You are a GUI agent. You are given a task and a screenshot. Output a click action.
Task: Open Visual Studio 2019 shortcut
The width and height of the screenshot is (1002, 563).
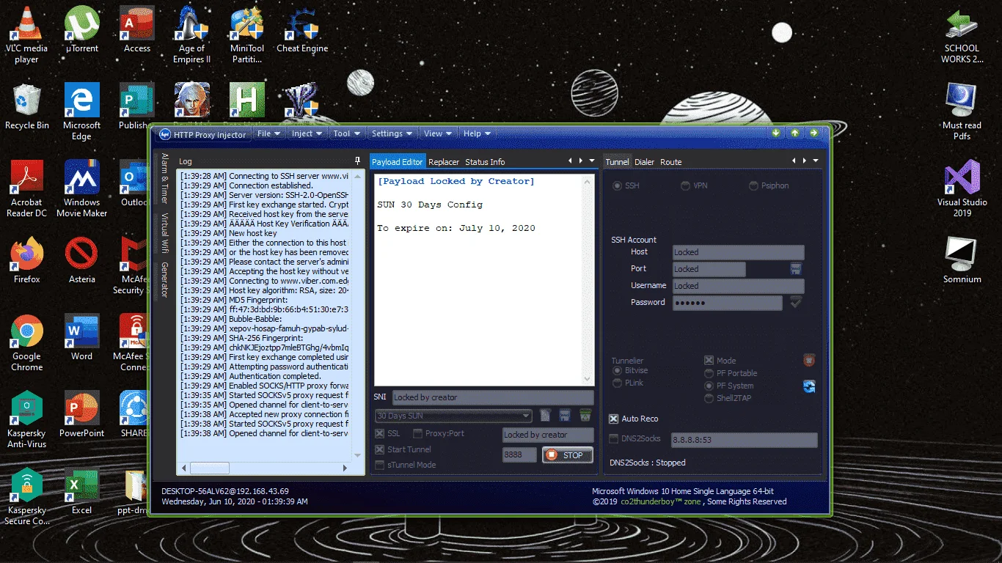tap(962, 188)
